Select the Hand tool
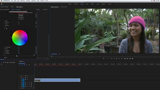The height and width of the screenshot is (90, 160). coord(14,62)
